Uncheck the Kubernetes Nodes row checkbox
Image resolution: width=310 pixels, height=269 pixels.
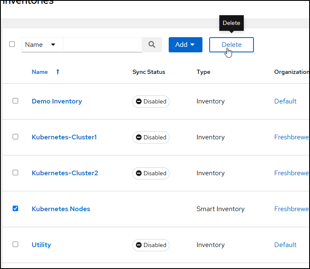click(x=16, y=209)
